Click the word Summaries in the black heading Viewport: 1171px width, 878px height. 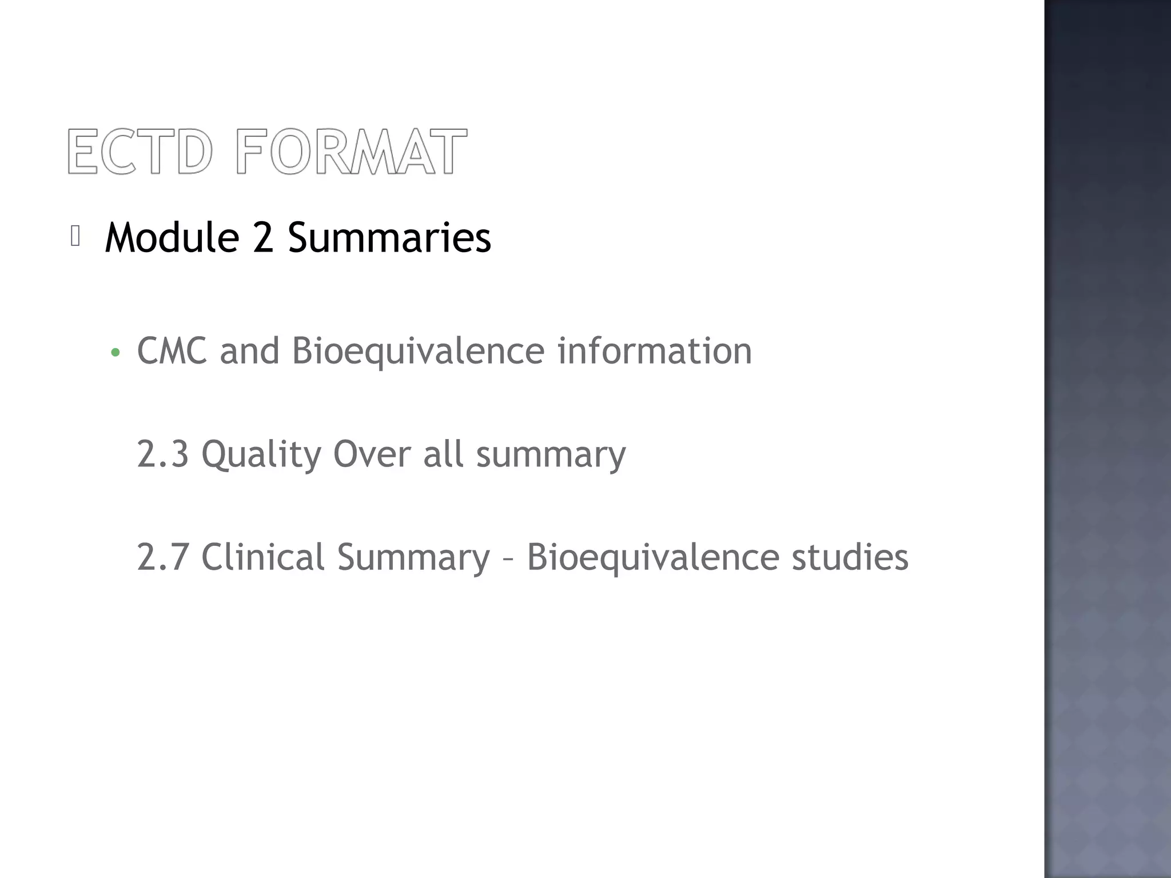point(389,237)
